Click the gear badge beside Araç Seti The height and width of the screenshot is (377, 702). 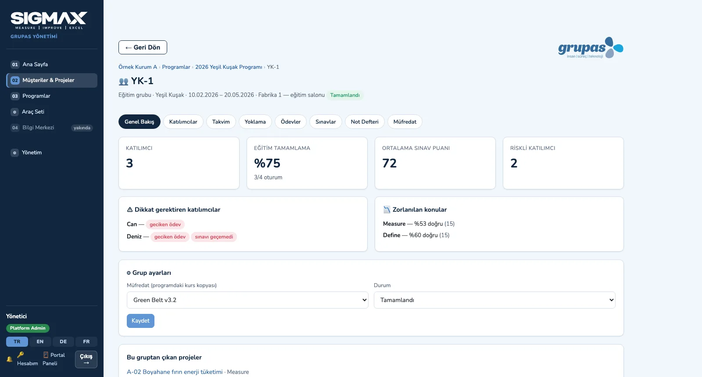[x=14, y=112]
